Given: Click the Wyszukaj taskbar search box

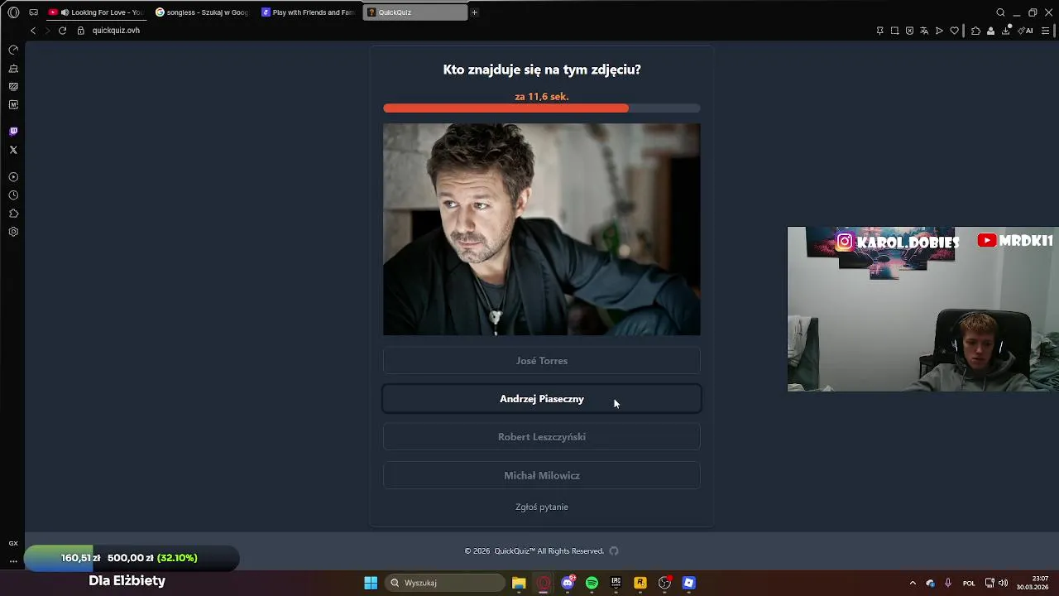Looking at the screenshot, I should (445, 583).
